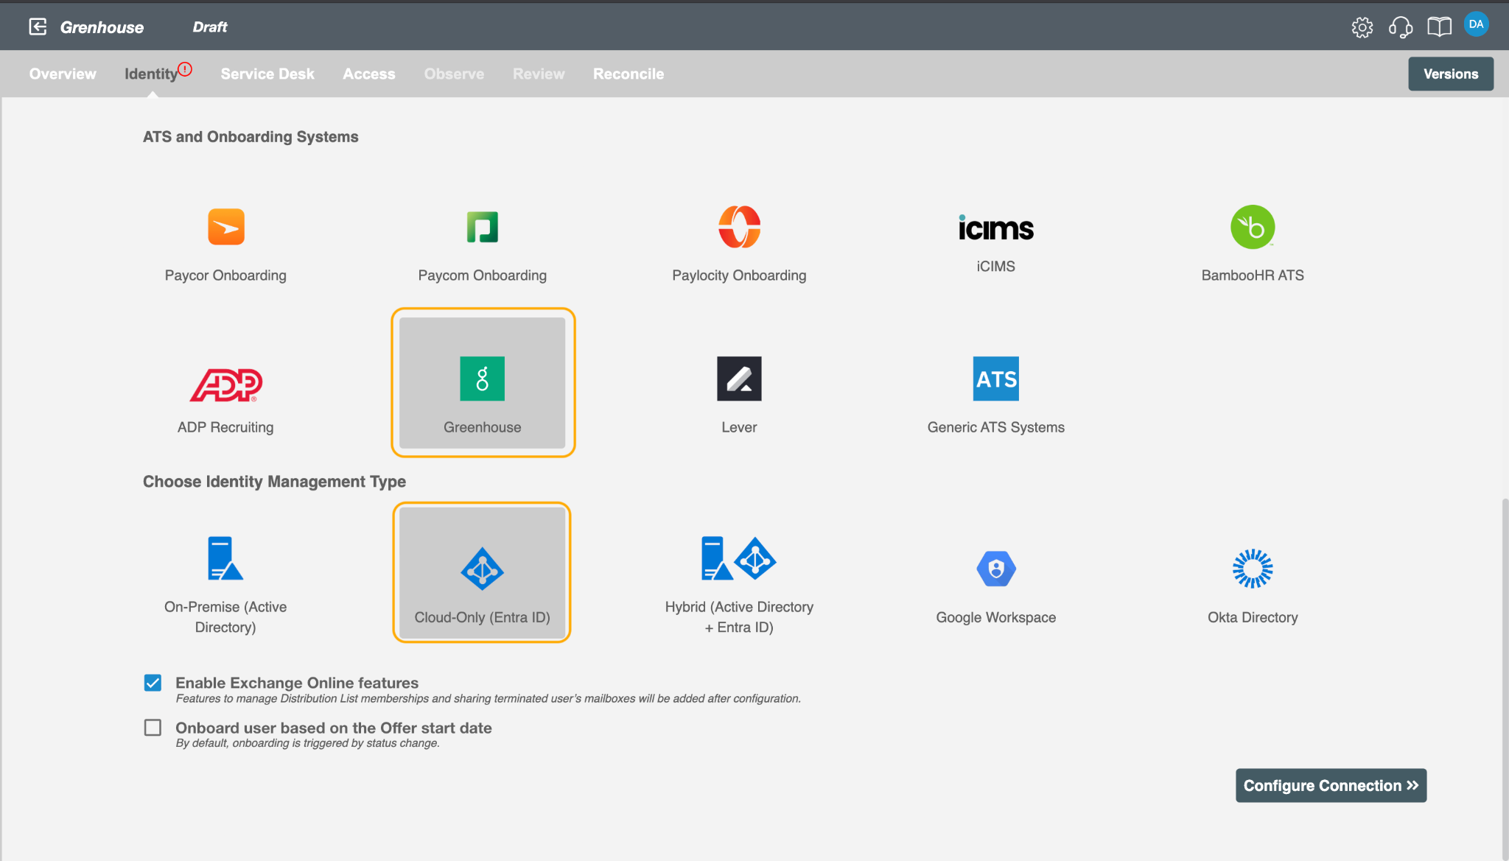
Task: Click the Lever label
Action: tap(739, 427)
